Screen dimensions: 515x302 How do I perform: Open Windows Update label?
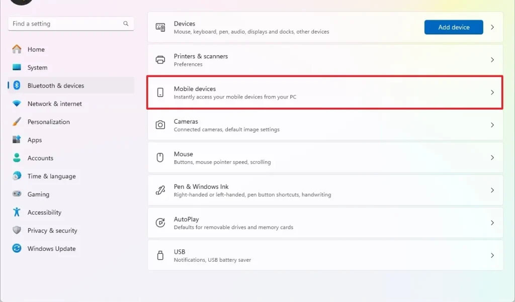pyautogui.click(x=52, y=249)
